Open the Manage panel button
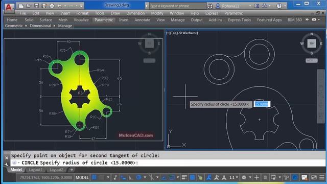Image resolution: width=327 pixels, height=184 pixels. 65,26
